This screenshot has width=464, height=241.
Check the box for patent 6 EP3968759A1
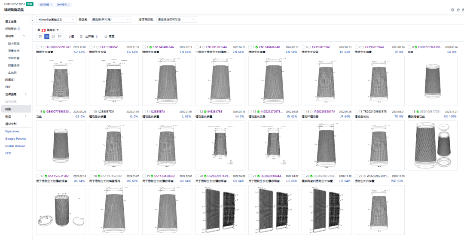[x=303, y=47]
